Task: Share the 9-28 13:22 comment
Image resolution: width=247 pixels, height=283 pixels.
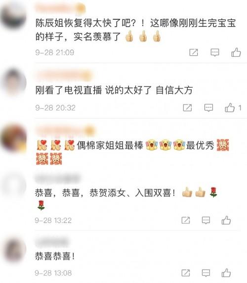Action: tap(186, 220)
